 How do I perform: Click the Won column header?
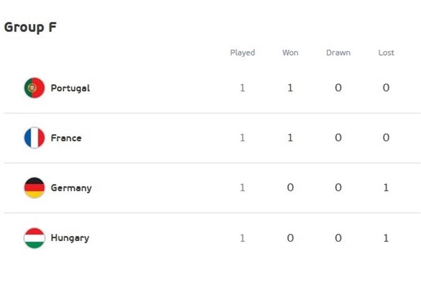point(290,53)
